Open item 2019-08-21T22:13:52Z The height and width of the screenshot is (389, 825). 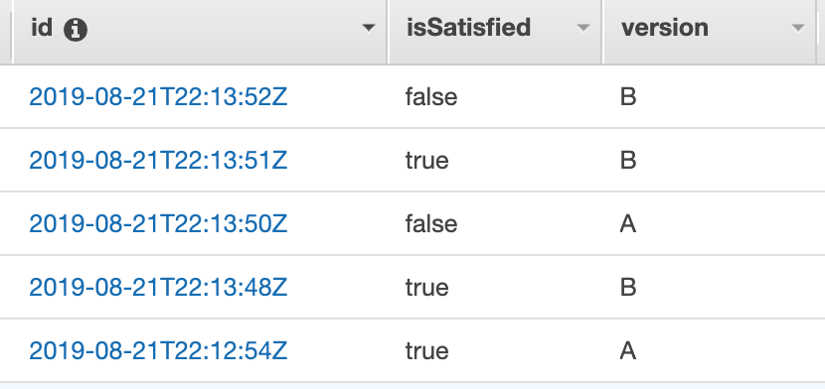click(158, 97)
